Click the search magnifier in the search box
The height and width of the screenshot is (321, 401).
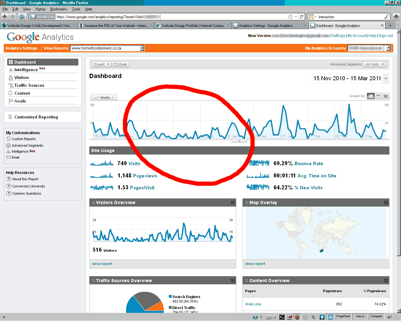(387, 17)
